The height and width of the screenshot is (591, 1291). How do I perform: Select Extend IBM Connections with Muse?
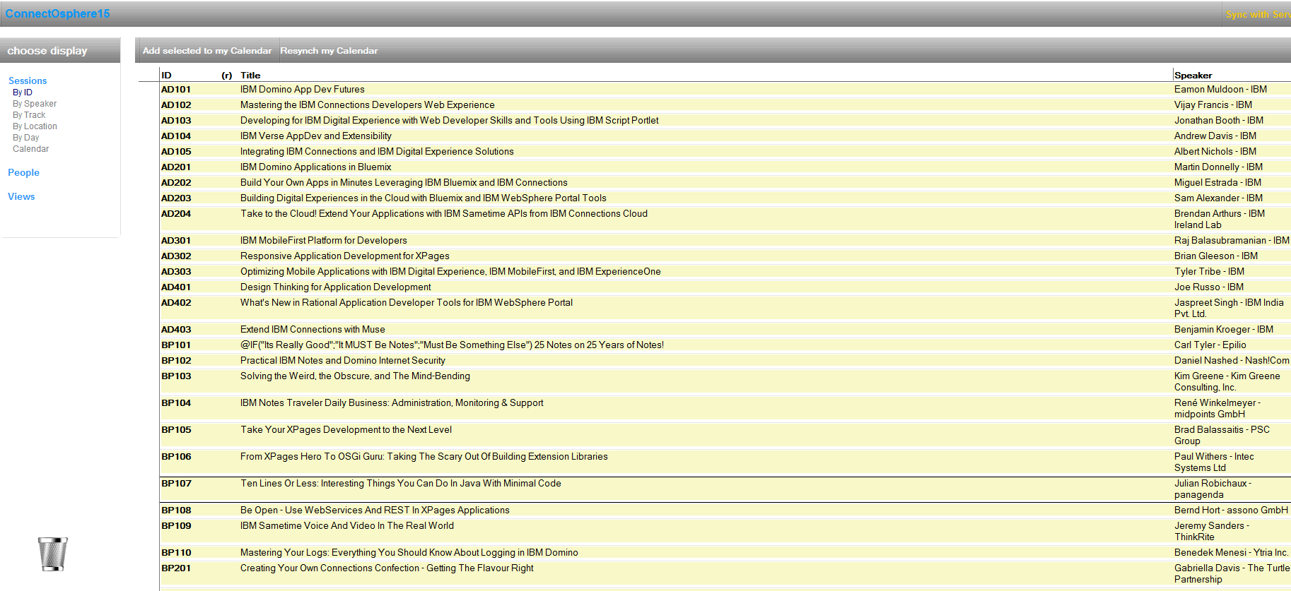[x=313, y=330]
